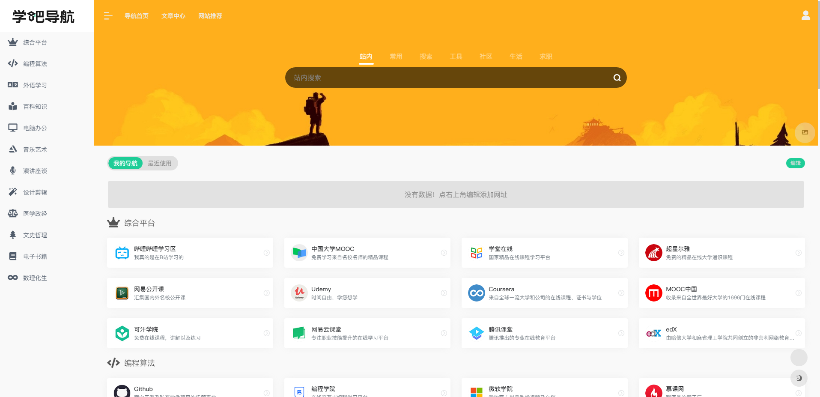Click the search magnifier icon
The height and width of the screenshot is (397, 820).
pyautogui.click(x=617, y=78)
